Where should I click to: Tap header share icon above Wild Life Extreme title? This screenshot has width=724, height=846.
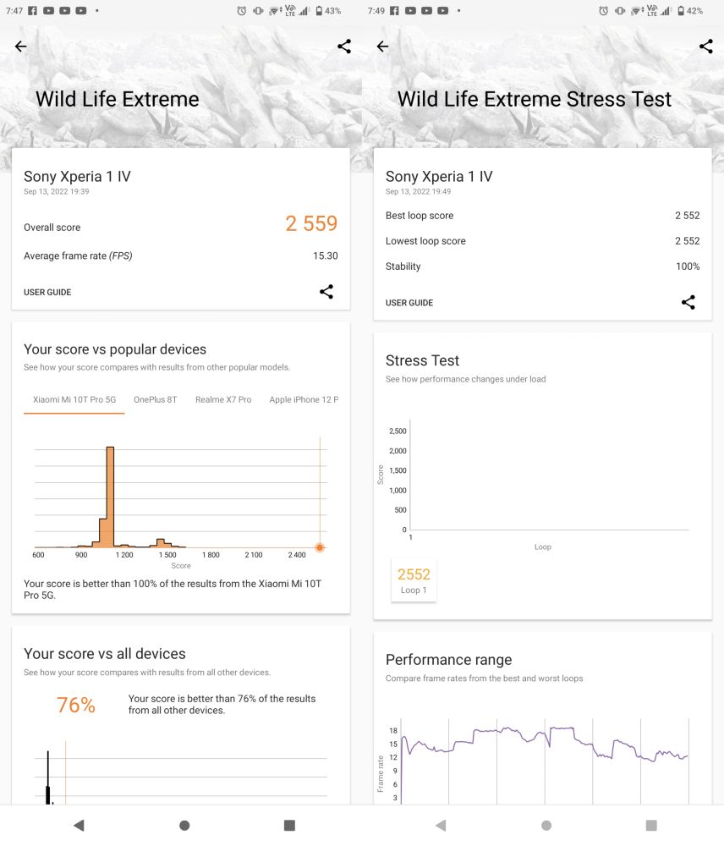pyautogui.click(x=344, y=47)
